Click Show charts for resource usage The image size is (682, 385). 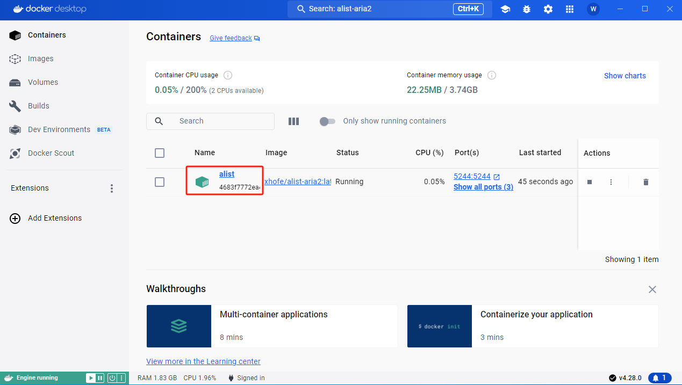(x=624, y=76)
